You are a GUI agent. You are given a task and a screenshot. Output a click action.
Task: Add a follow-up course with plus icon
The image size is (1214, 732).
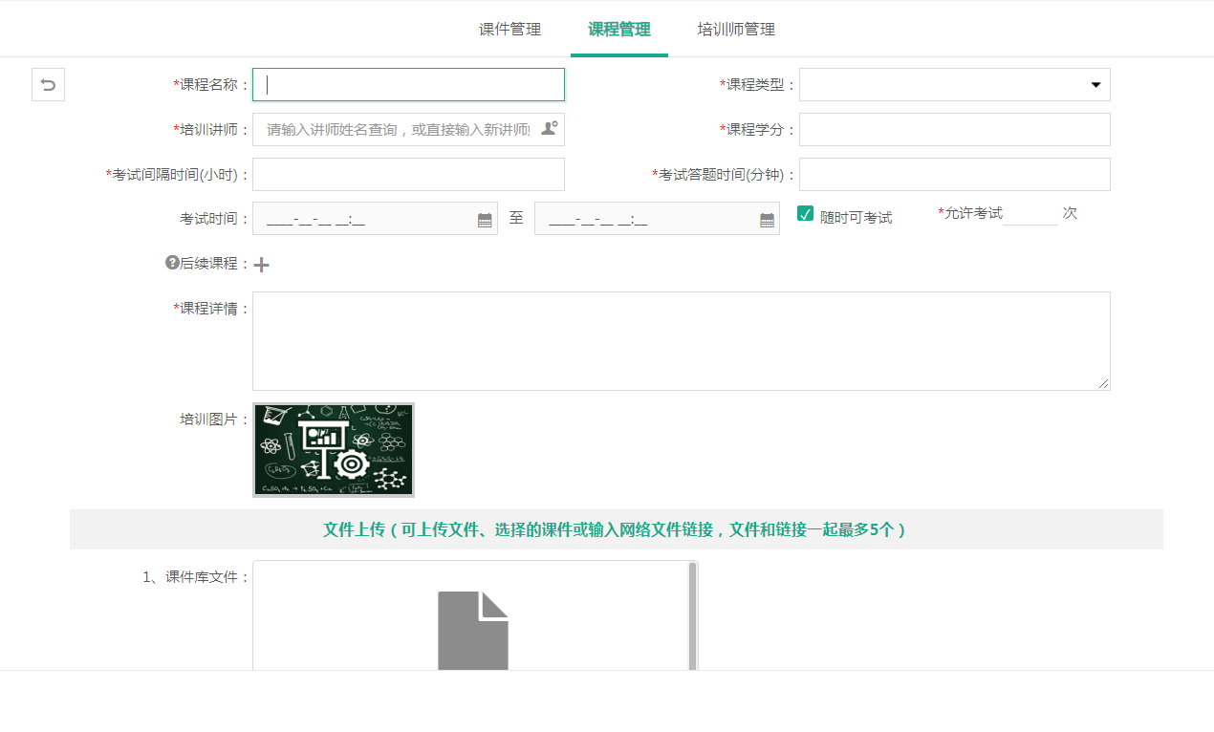coord(261,265)
